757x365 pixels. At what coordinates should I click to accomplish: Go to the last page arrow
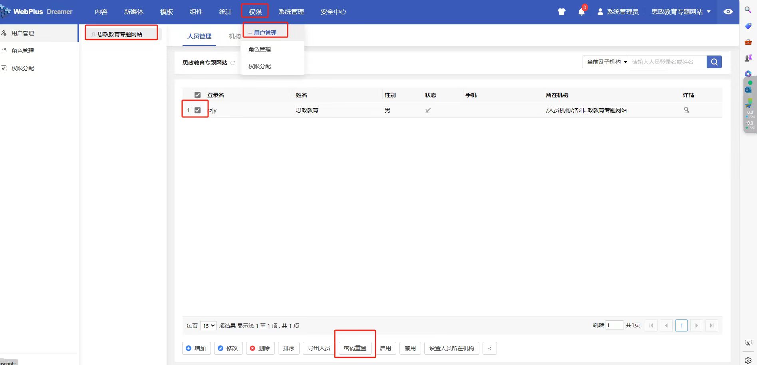tap(711, 325)
